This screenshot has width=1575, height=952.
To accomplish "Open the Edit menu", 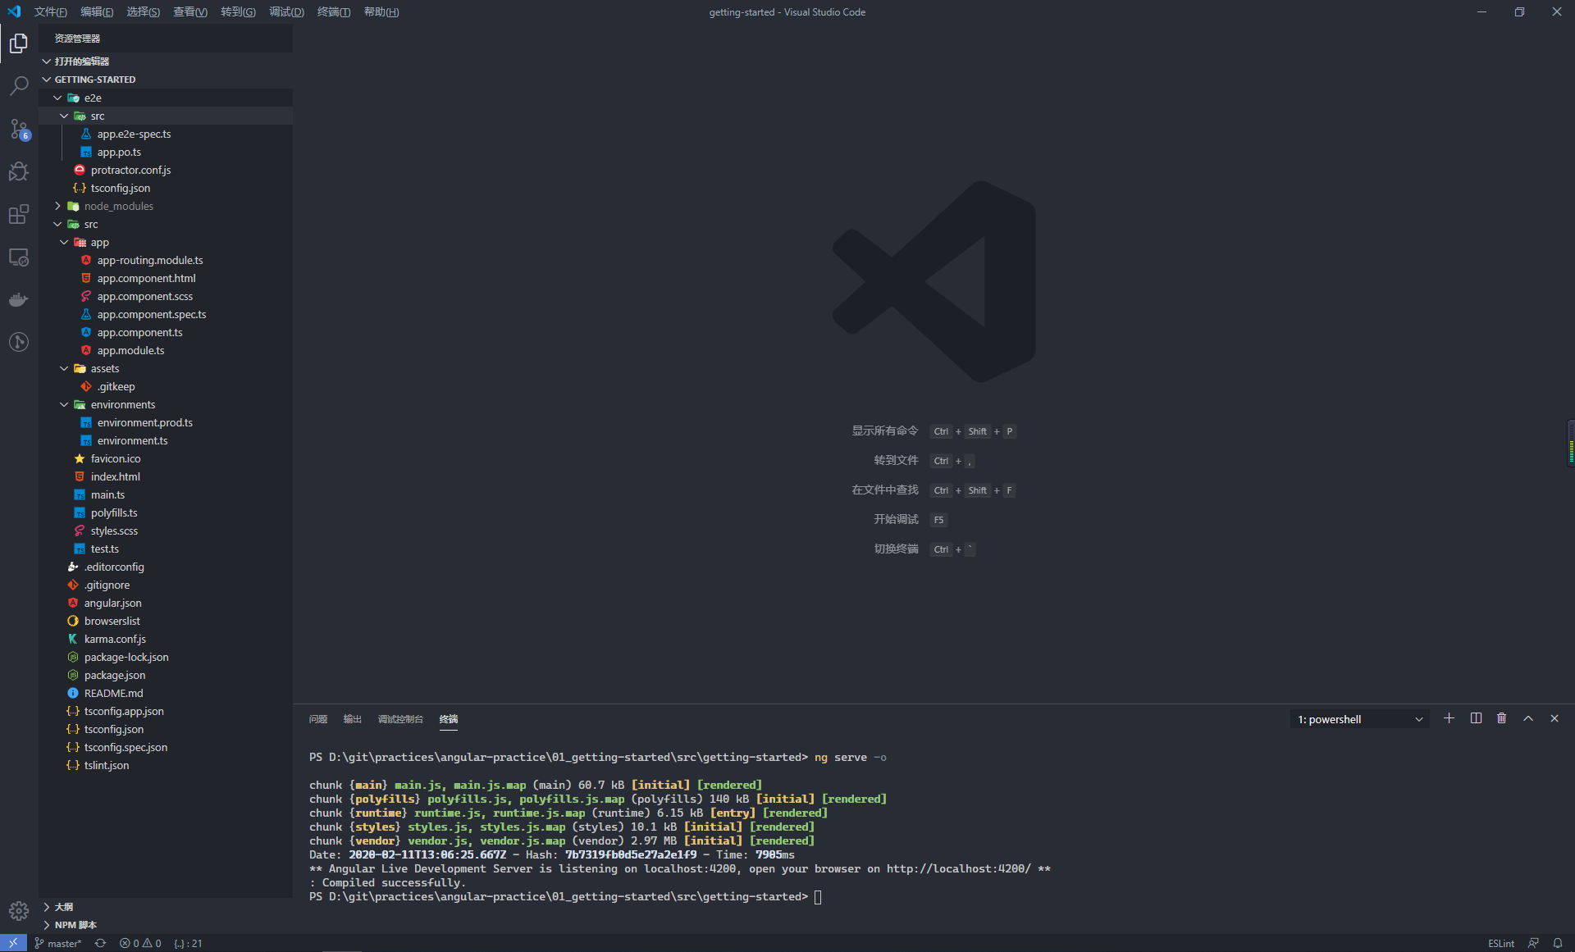I will [x=97, y=11].
